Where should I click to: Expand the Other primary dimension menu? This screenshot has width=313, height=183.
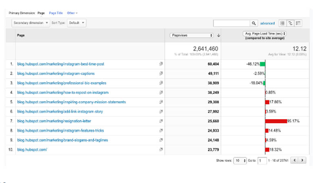tap(72, 13)
